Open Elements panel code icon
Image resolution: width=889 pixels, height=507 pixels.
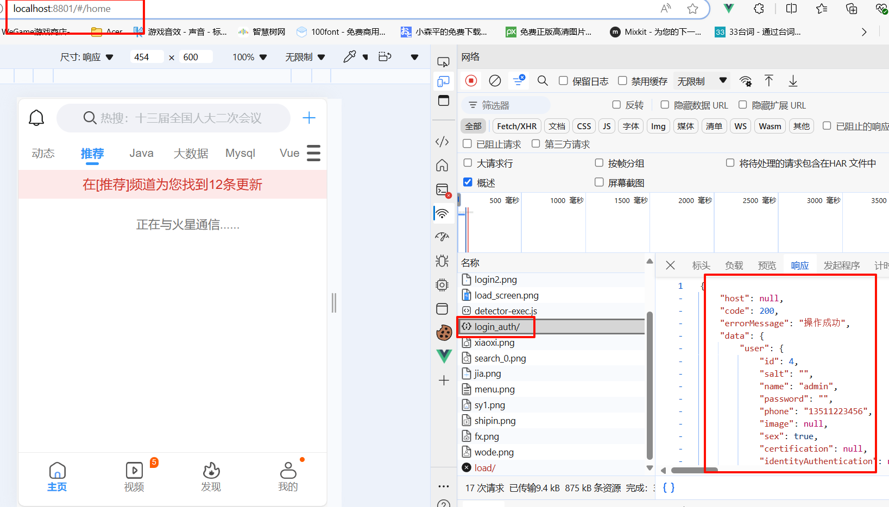[443, 142]
